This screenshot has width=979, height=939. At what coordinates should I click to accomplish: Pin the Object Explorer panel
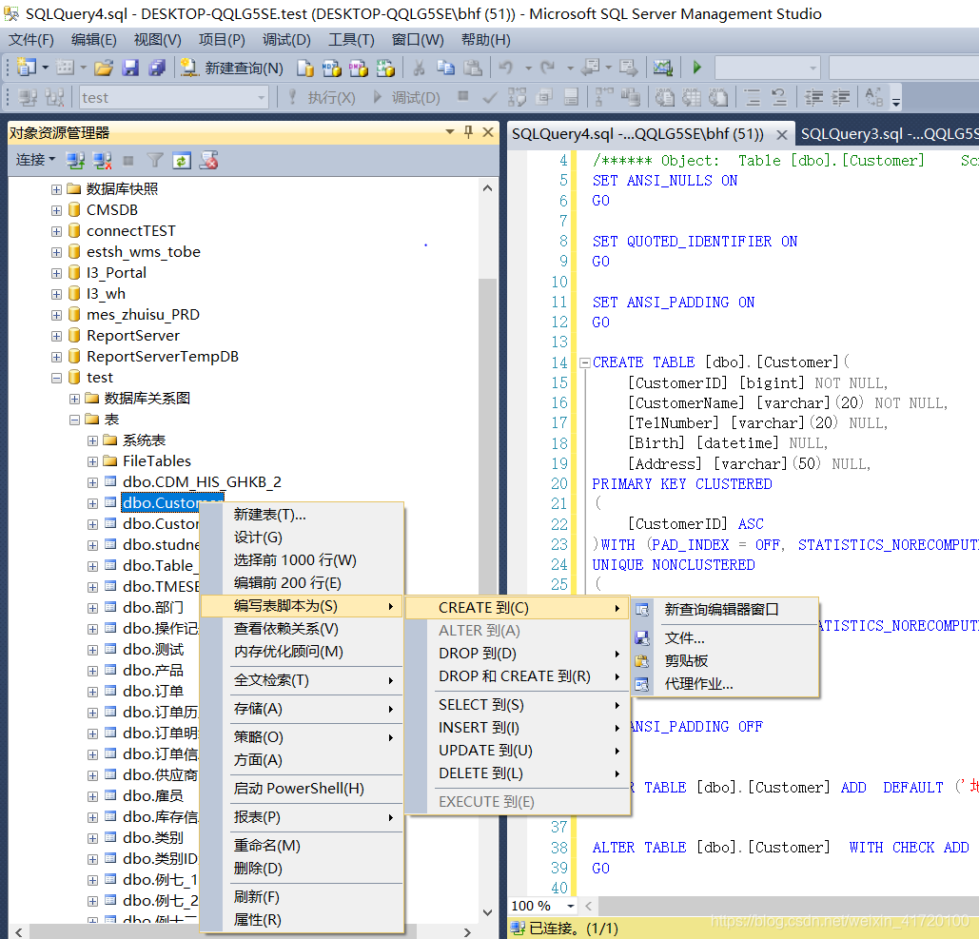[468, 132]
